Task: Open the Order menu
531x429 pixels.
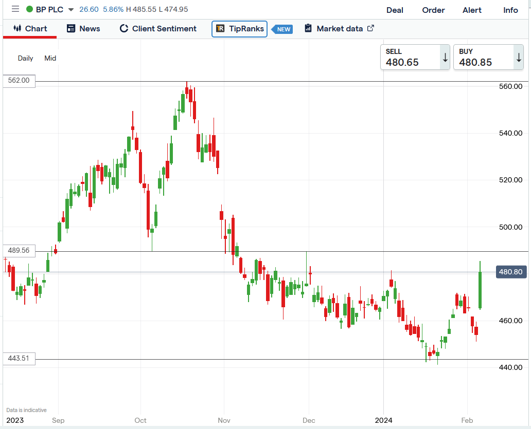Action: tap(433, 10)
